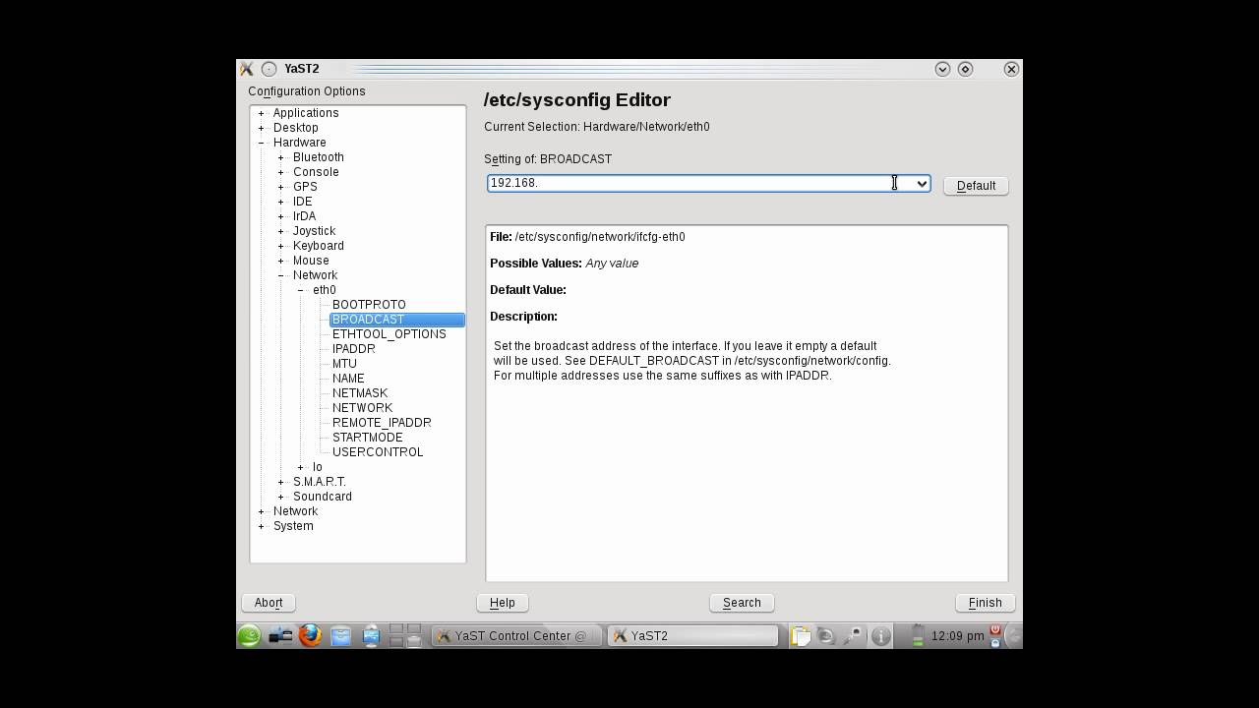Reset BROADCAST with Default button

(x=976, y=186)
